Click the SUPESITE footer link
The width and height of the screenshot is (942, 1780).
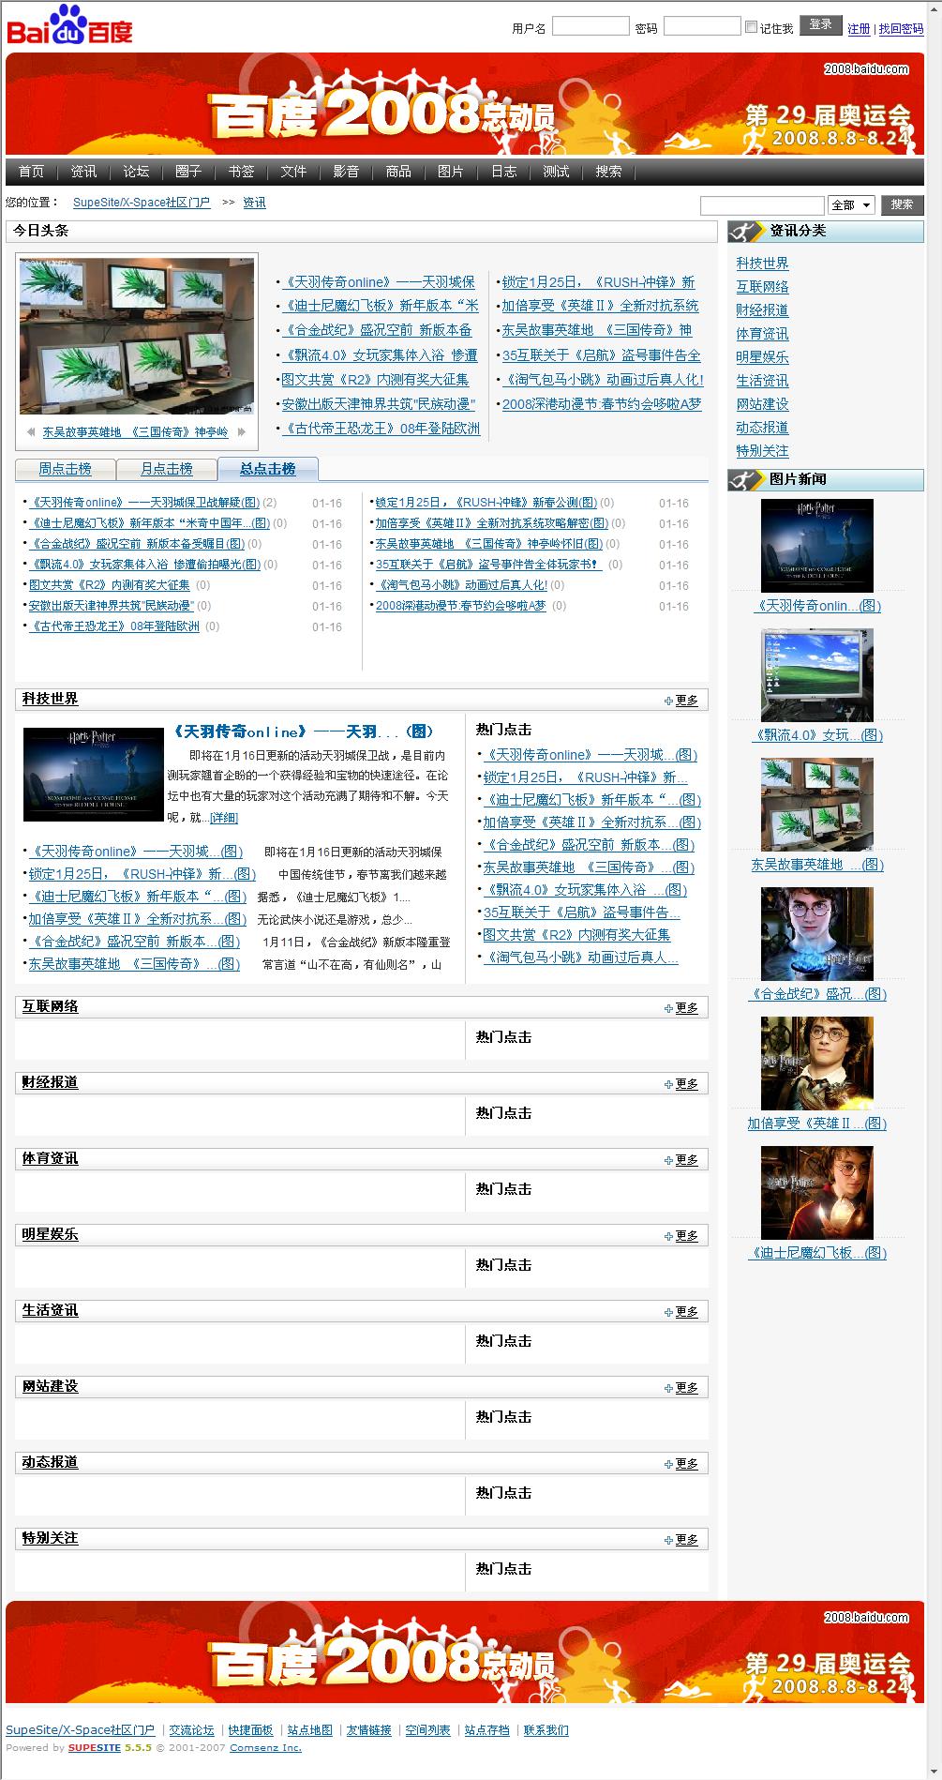point(94,1748)
